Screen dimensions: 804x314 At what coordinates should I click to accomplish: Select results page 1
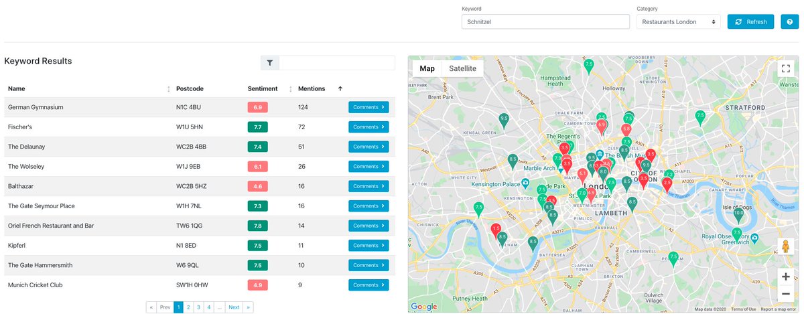click(178, 307)
